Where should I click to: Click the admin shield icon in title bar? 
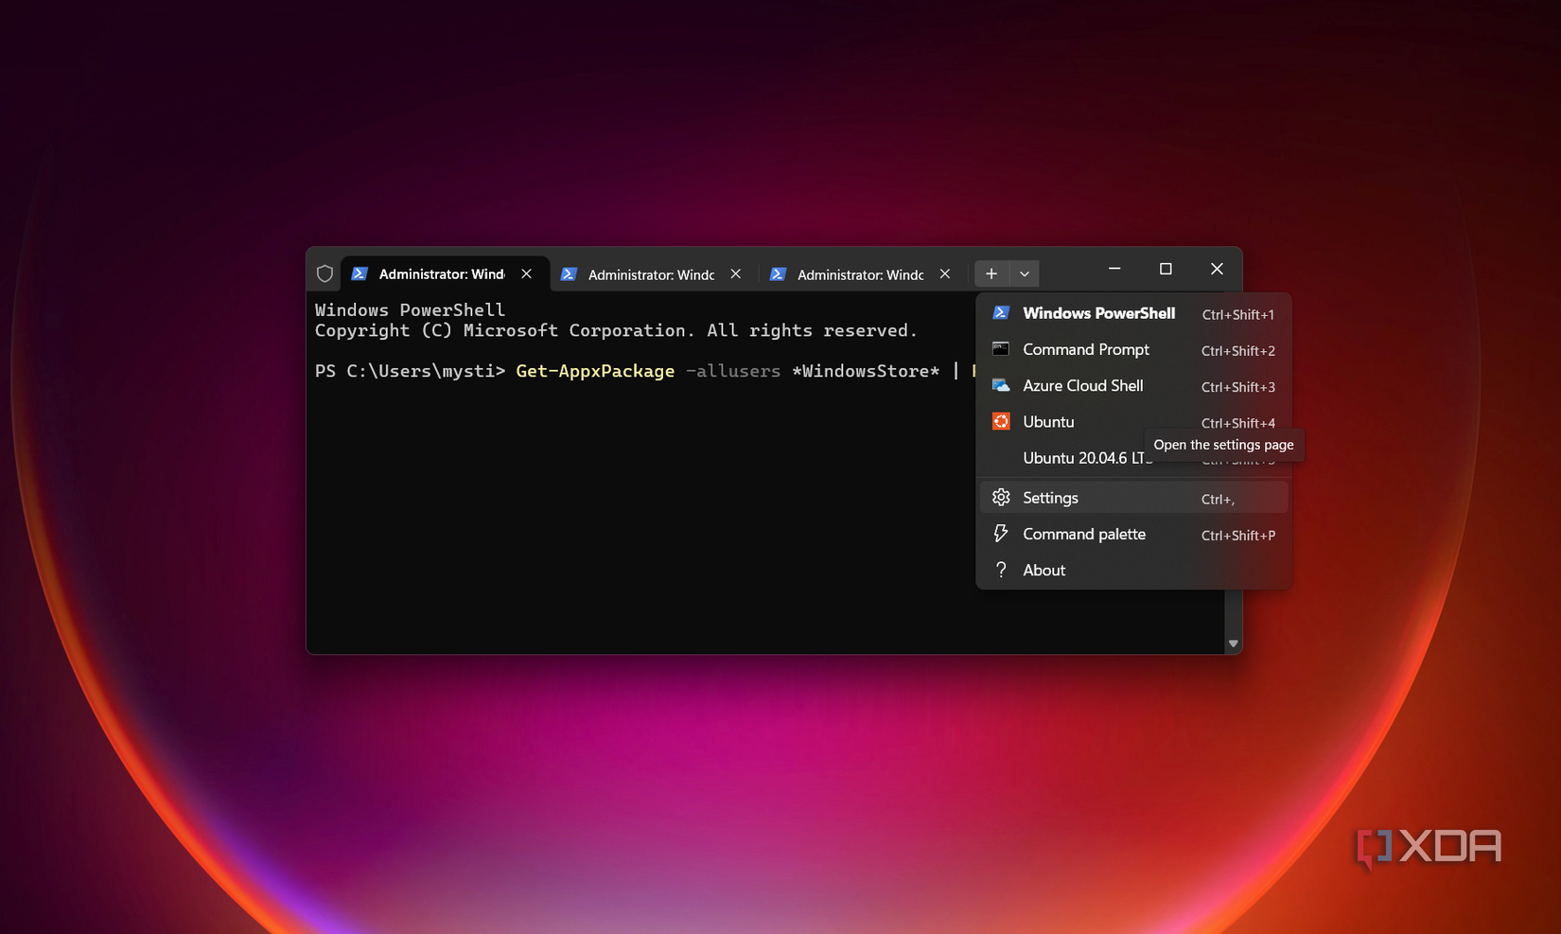click(x=324, y=273)
